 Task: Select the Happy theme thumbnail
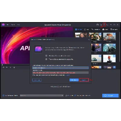pyautogui.click(x=95, y=36)
